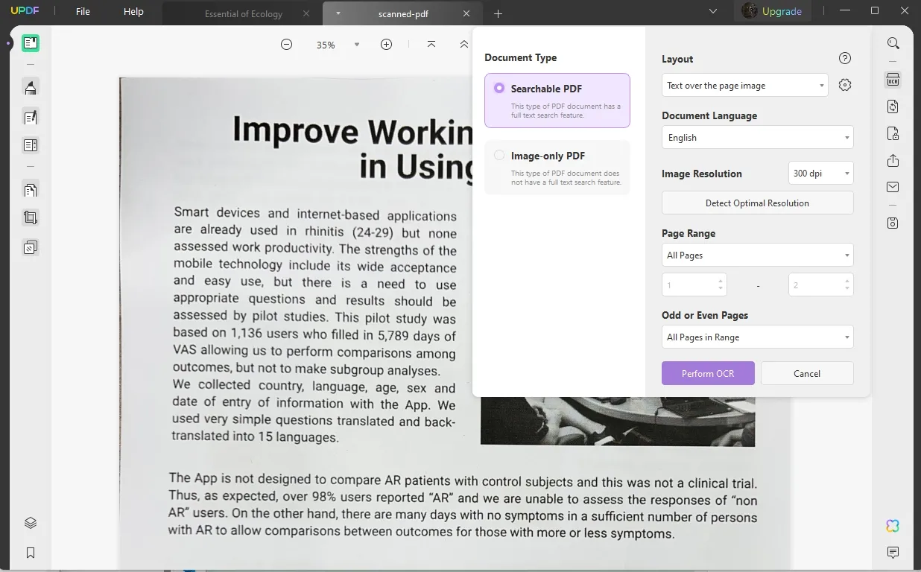Click the Send by Email icon
This screenshot has width=921, height=572.
(893, 187)
